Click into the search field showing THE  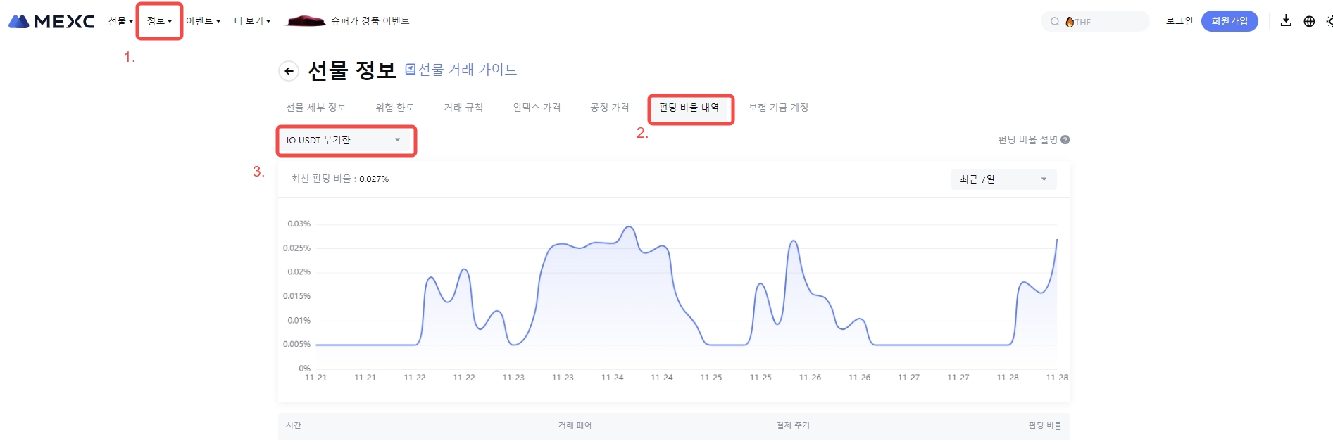click(x=1106, y=22)
